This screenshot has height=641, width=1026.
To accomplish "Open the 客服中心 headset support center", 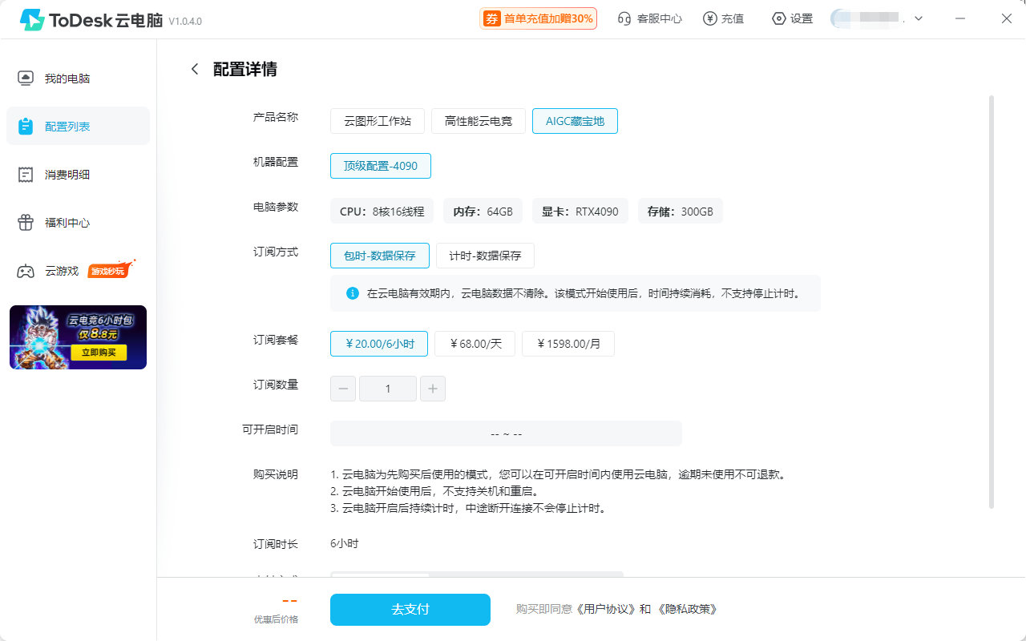I will click(649, 18).
